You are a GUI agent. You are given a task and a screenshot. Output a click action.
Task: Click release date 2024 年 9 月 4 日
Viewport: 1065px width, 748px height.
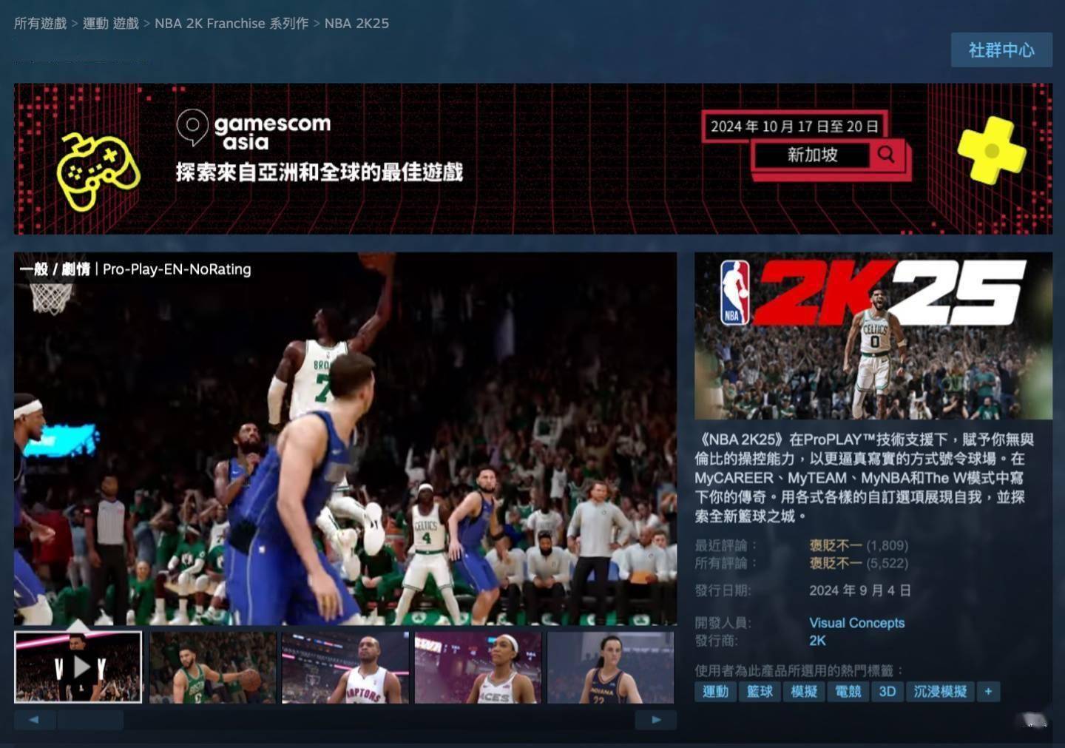coord(859,590)
